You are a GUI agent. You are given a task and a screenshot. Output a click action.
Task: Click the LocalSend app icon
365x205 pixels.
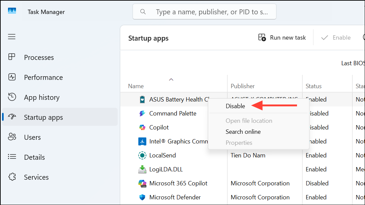click(142, 155)
